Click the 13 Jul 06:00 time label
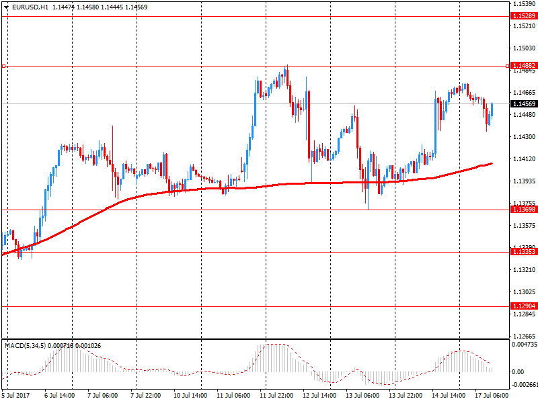538x403 pixels. (x=362, y=396)
